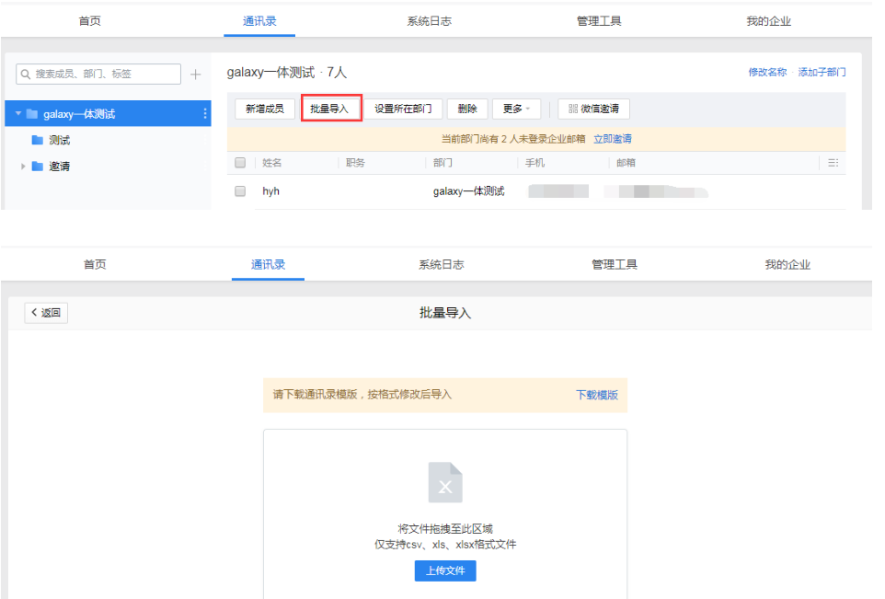Open three-dot menu on galaxy一体测试 department
885x599 pixels.
coord(204,114)
